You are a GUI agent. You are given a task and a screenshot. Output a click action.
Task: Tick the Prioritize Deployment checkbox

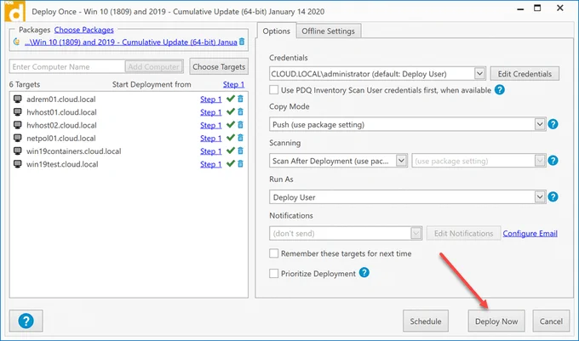pos(273,274)
